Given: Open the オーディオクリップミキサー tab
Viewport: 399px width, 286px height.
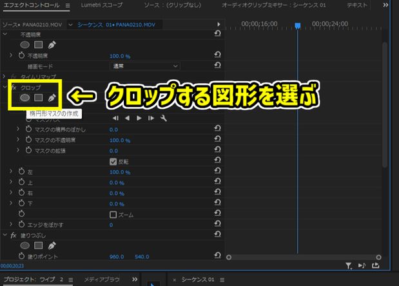Looking at the screenshot, I should (274, 5).
